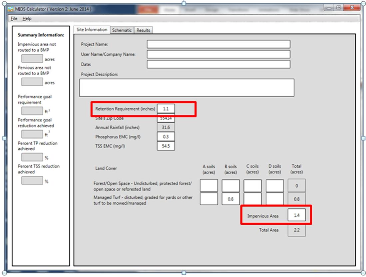Click the MIDS Calculator app icon

point(10,9)
